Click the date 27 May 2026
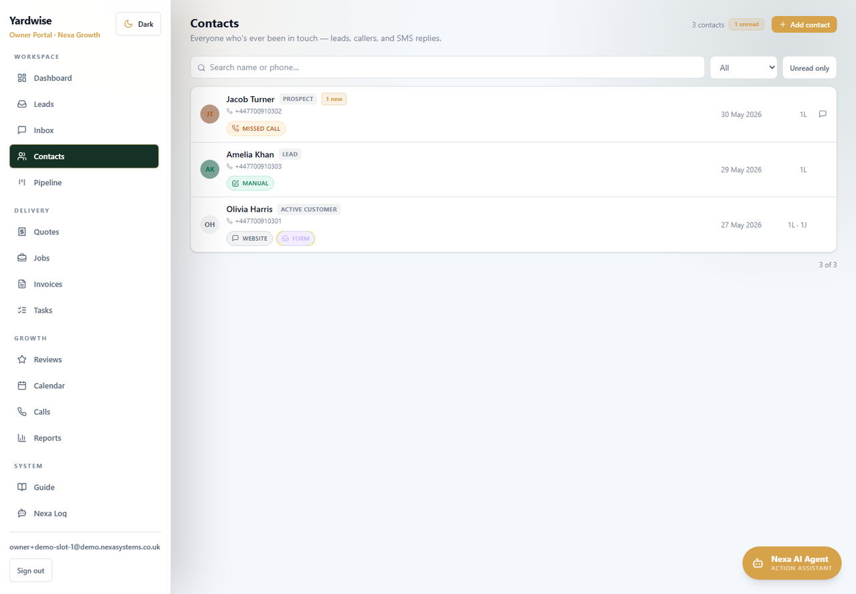 coord(741,225)
